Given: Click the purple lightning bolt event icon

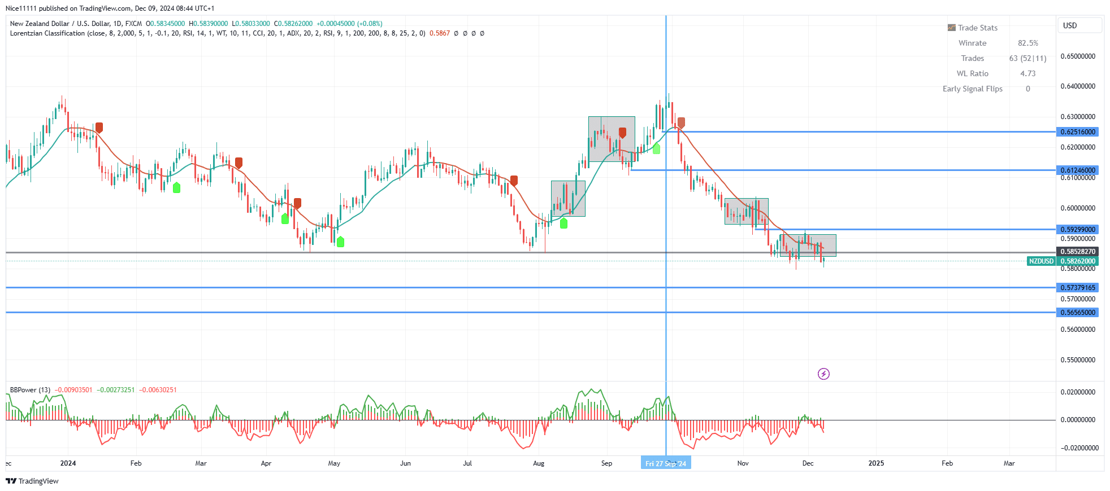Looking at the screenshot, I should tap(823, 374).
